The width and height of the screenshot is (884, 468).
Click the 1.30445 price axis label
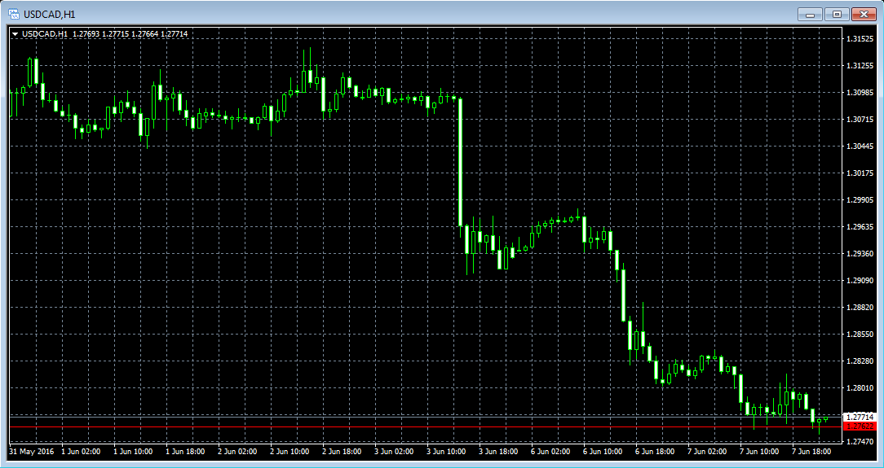pos(860,147)
